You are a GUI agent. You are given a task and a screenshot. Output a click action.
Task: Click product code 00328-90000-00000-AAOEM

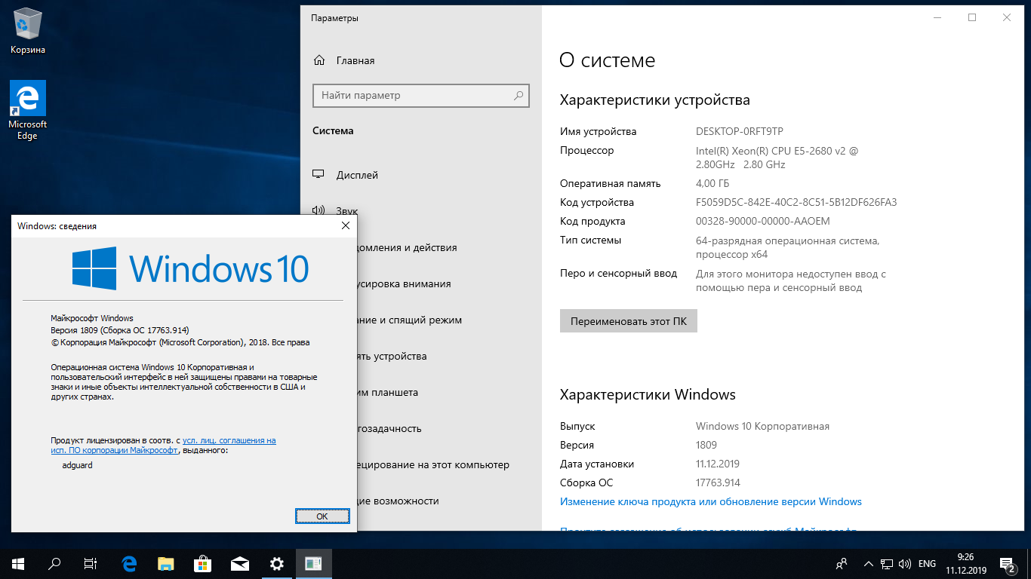coord(762,222)
